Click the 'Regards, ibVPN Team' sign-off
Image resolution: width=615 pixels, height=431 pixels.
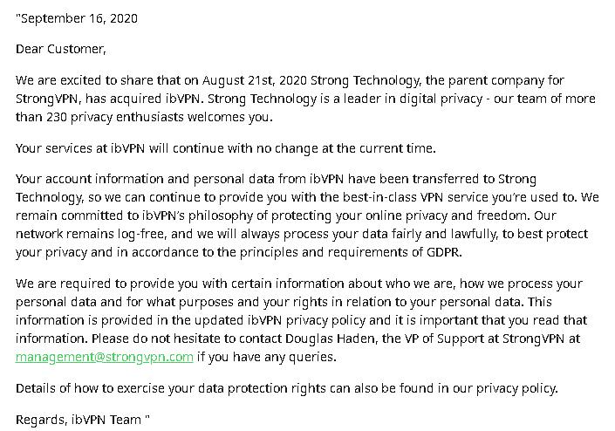(x=79, y=420)
